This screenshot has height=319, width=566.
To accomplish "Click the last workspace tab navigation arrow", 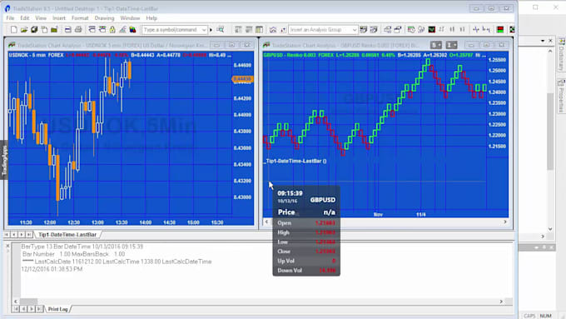I will tap(29, 235).
